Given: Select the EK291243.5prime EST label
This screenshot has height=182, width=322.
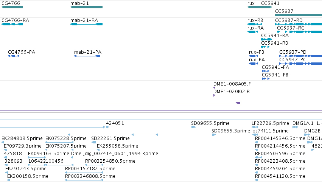Looking at the screenshot, I should click(26, 169).
